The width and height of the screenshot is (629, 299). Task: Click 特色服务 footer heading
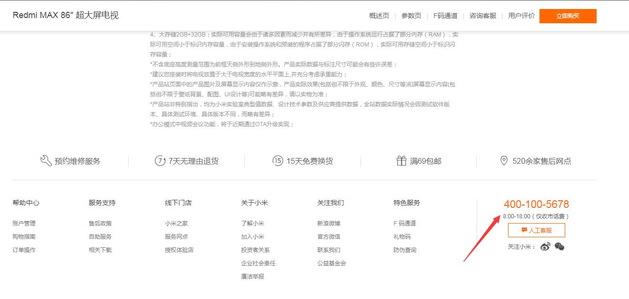[x=407, y=203]
